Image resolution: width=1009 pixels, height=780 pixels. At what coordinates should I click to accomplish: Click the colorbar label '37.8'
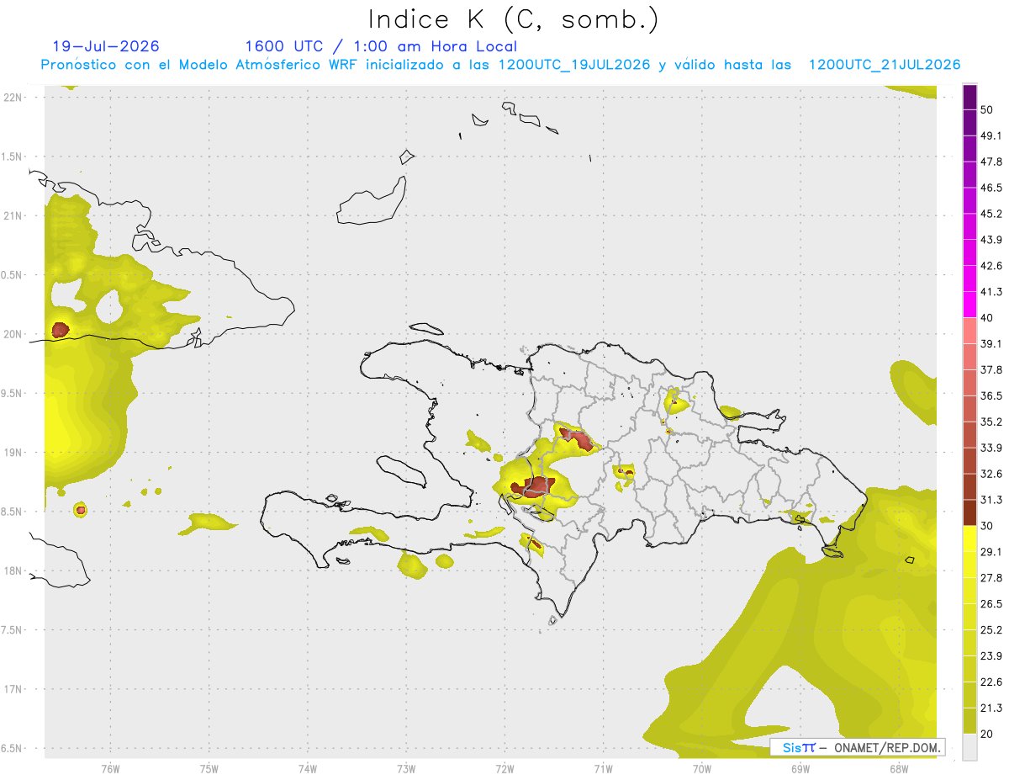coord(991,369)
